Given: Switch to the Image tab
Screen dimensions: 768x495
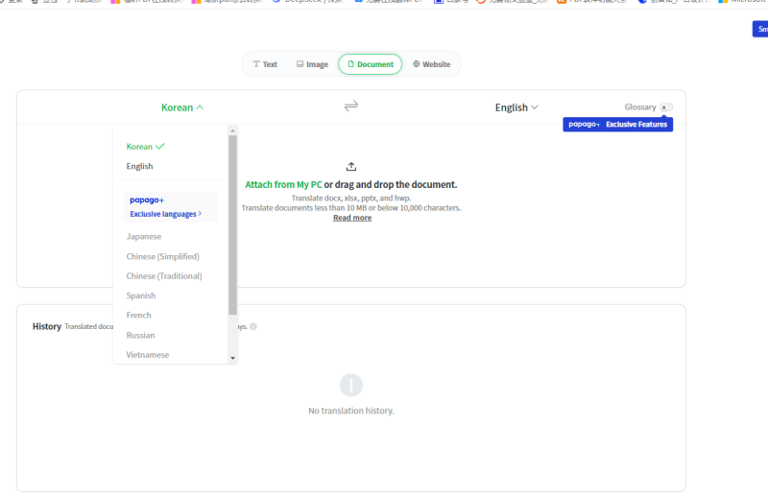Looking at the screenshot, I should click(x=312, y=64).
